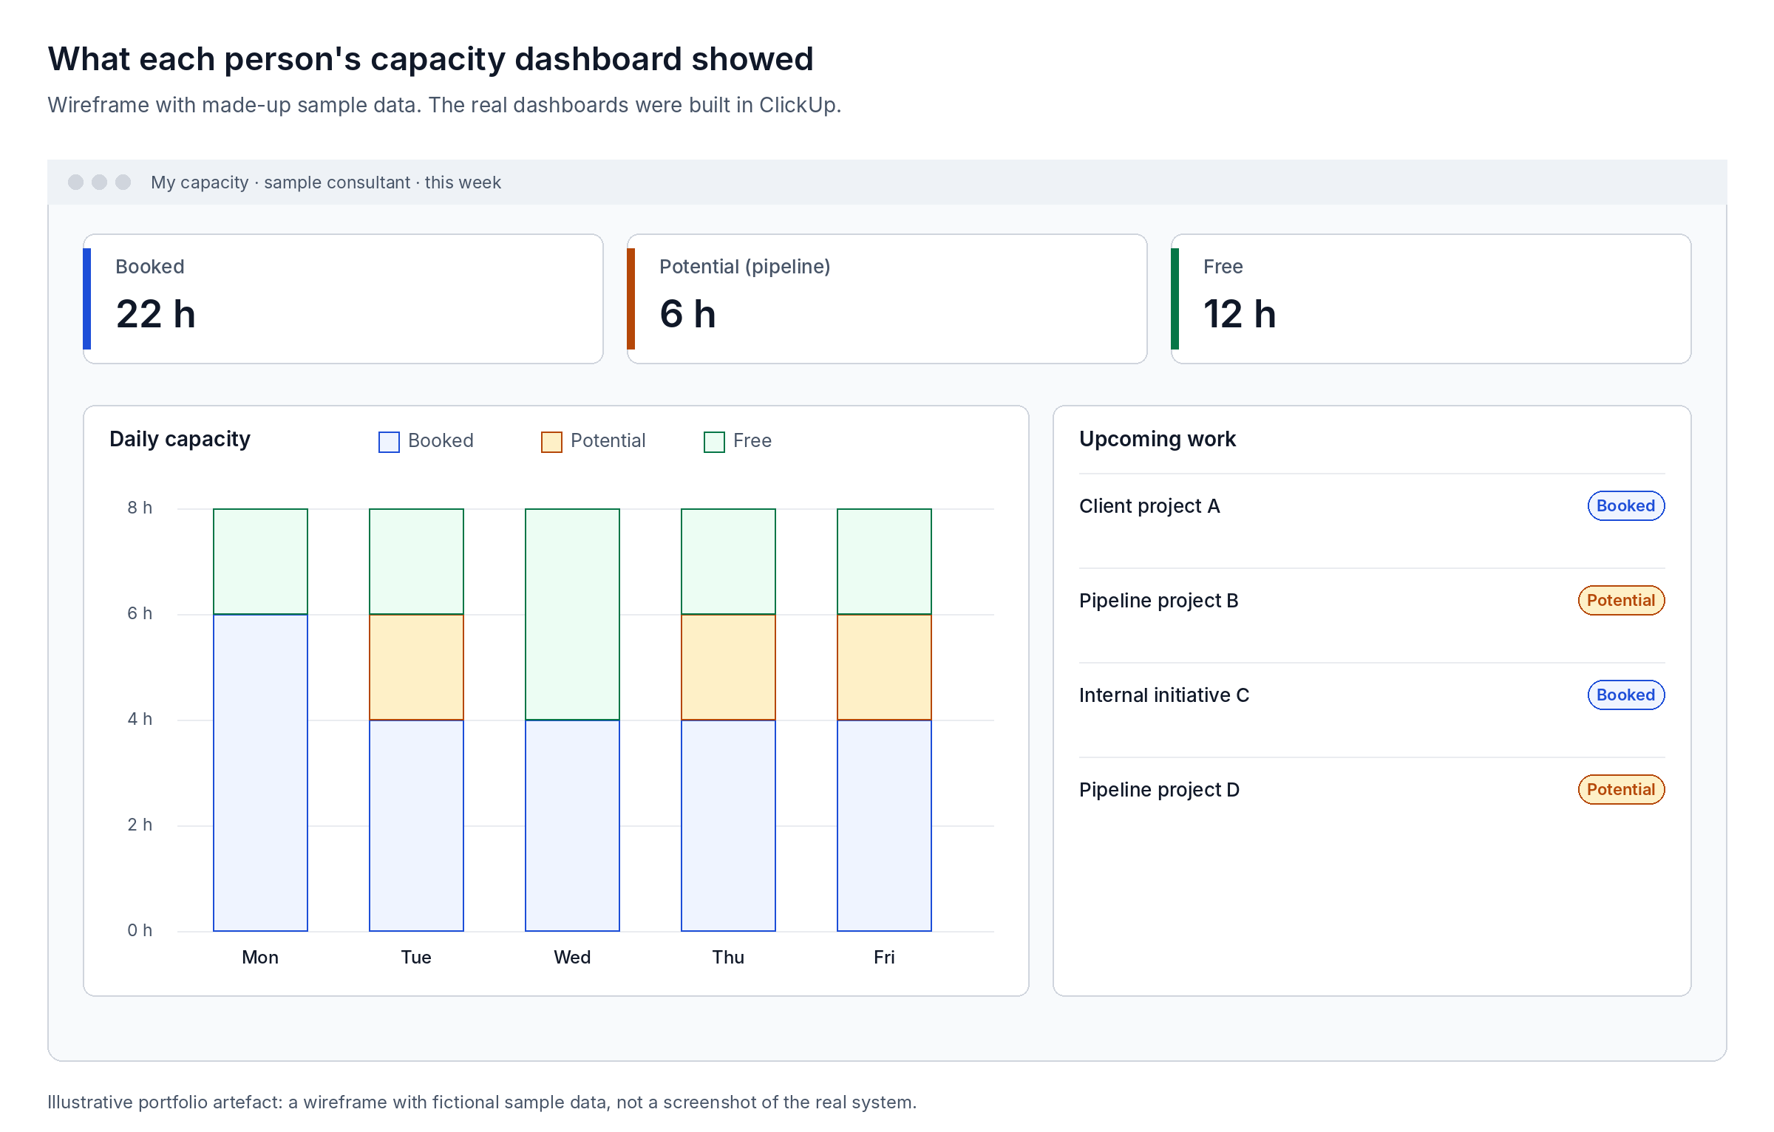Screen dimensions: 1774x1132
Task: Click the Free legend color swatch
Action: coord(714,442)
